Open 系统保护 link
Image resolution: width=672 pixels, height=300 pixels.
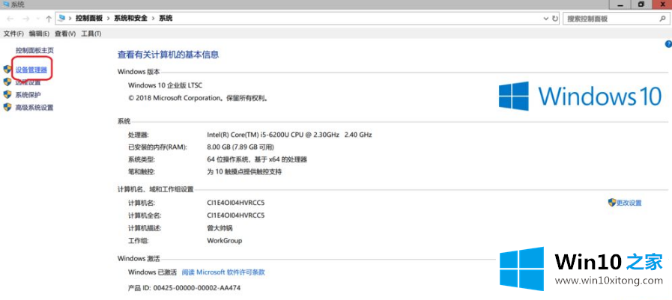point(28,94)
